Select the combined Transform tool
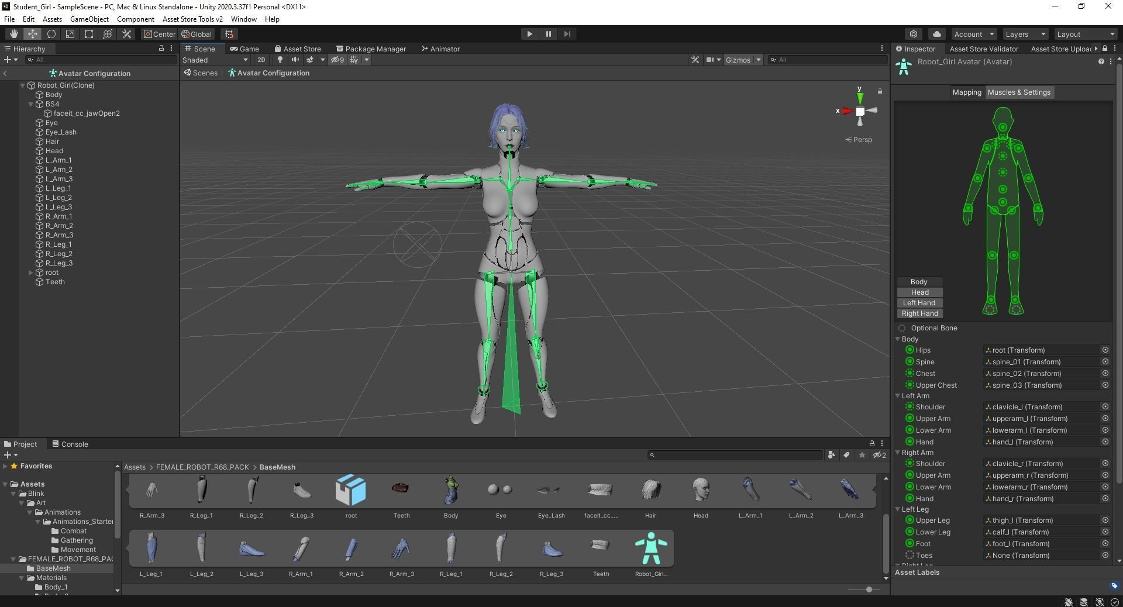Image resolution: width=1123 pixels, height=607 pixels. click(107, 34)
